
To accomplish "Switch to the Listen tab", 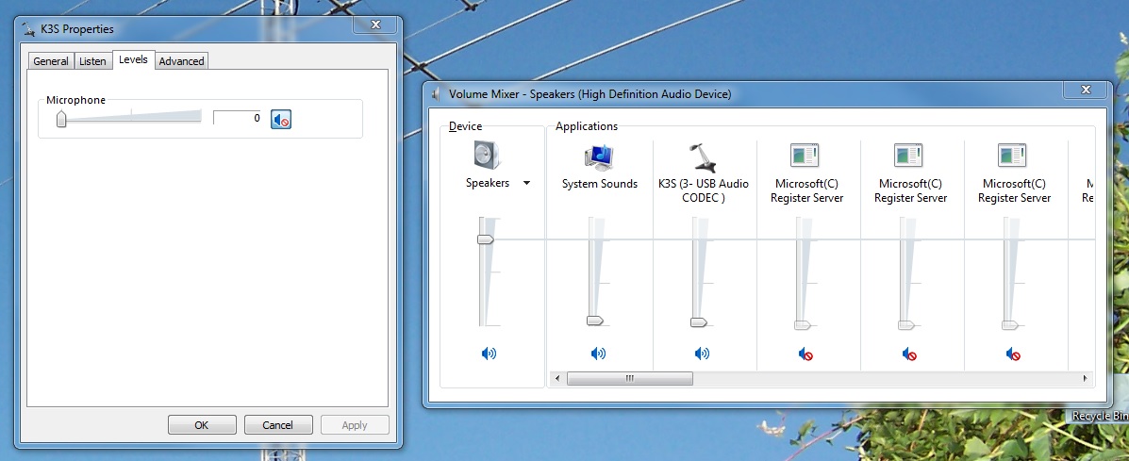I will pos(92,61).
